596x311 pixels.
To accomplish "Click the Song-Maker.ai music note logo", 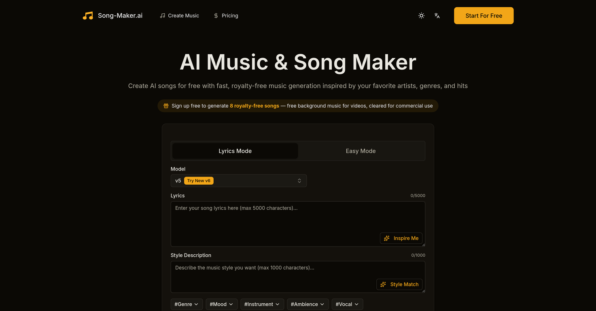I will coord(88,15).
